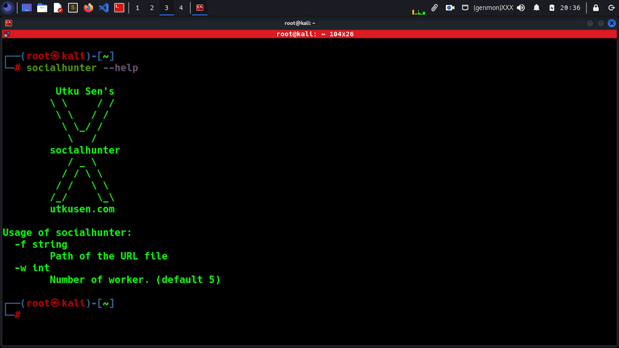The image size is (619, 348).
Task: Open the Terminator group dropdown in the red titlebar
Action: pos(7,34)
